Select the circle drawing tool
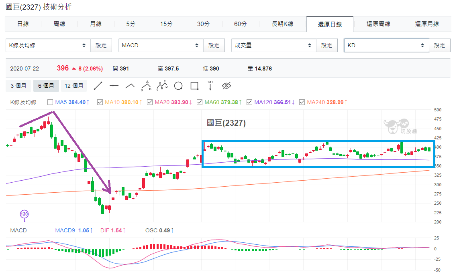The image size is (457, 274). coord(178,86)
